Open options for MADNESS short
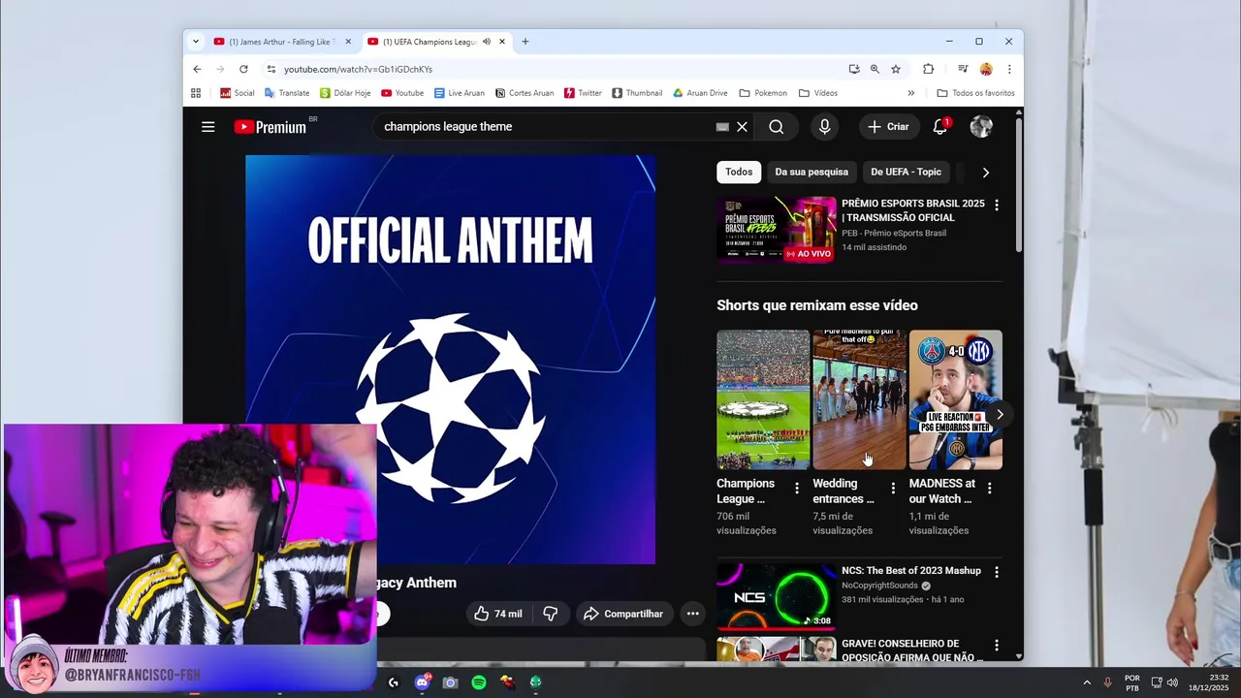 (x=989, y=489)
